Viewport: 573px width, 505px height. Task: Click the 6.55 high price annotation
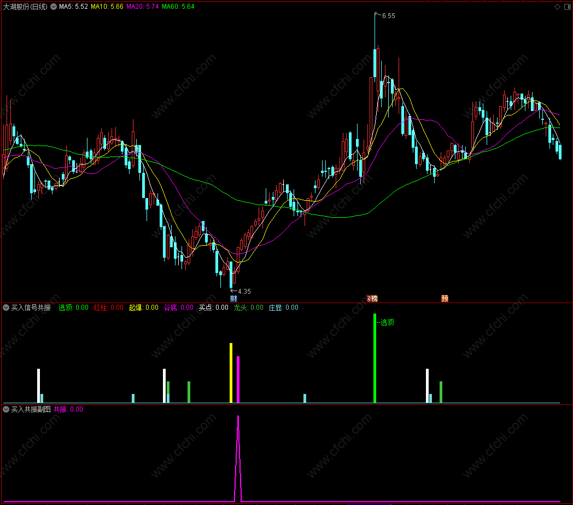pos(388,16)
